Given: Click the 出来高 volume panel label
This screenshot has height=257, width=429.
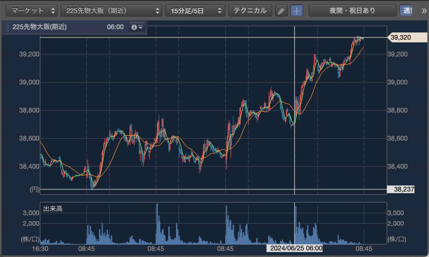Looking at the screenshot, I should [x=53, y=209].
